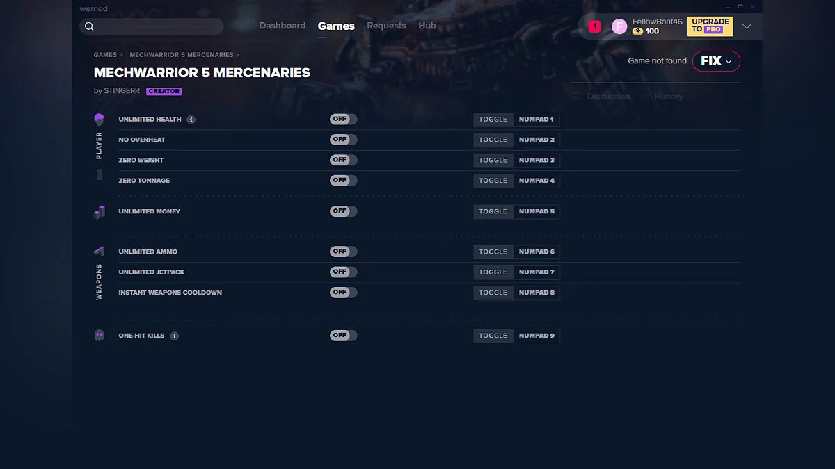Open the FIX button dropdown
The height and width of the screenshot is (469, 835).
(x=716, y=61)
